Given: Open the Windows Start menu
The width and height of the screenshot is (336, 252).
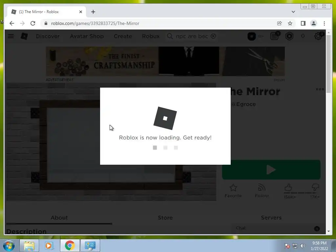Looking at the screenshot, I should 9,245.
